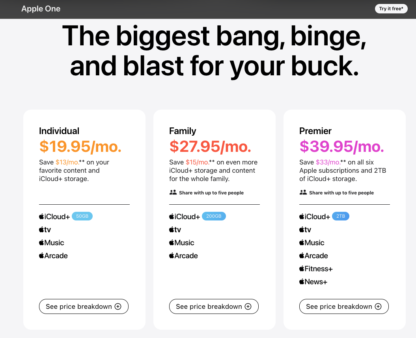Click the Fitness+ logo in Premier plan
The width and height of the screenshot is (416, 338).
(316, 269)
